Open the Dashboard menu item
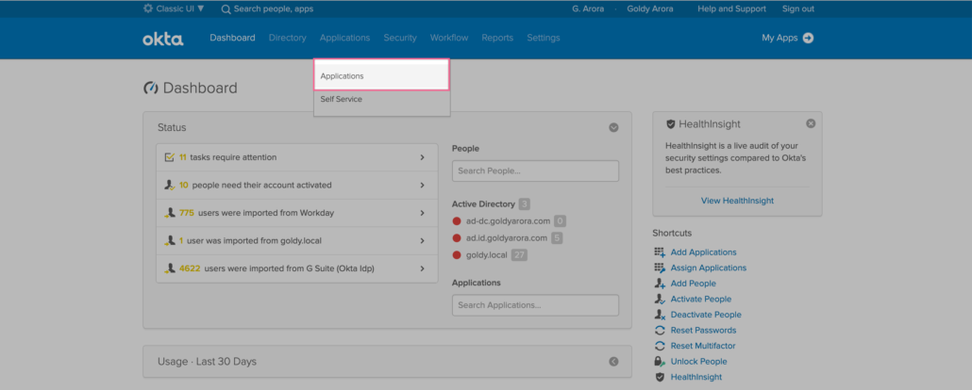This screenshot has width=972, height=390. pyautogui.click(x=232, y=38)
